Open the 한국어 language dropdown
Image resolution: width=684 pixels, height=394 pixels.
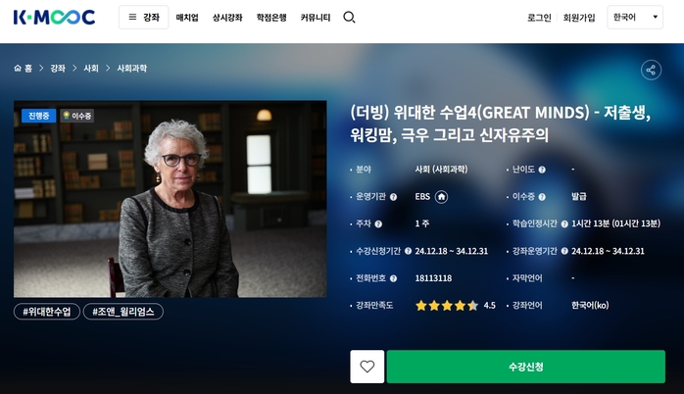635,18
